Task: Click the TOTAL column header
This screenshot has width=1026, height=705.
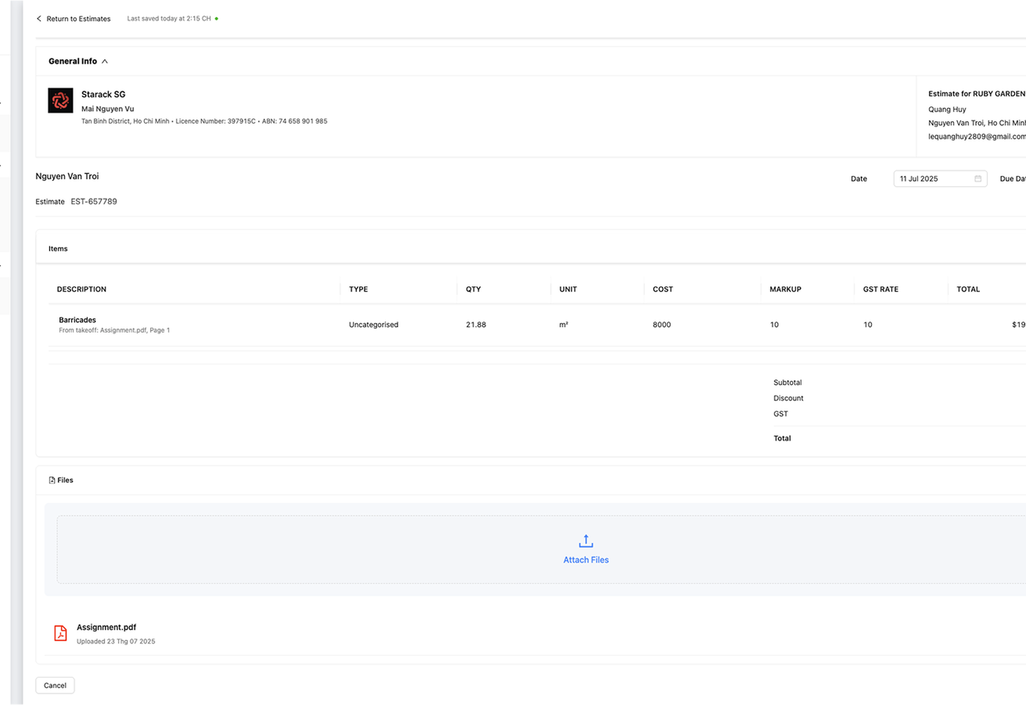Action: click(x=968, y=289)
